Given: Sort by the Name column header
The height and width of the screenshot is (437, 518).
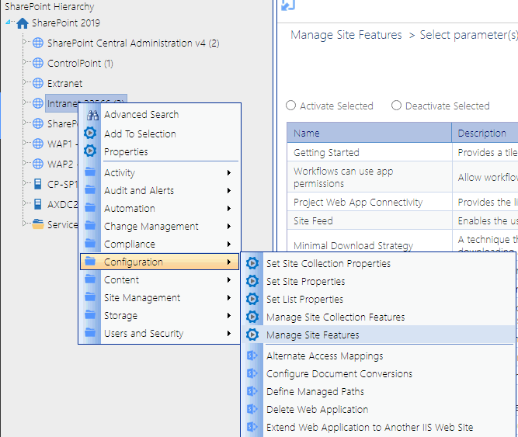Looking at the screenshot, I should 307,134.
